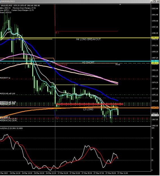
Task: Click the 27 Mar 03:30 time label
Action: coord(75,173)
